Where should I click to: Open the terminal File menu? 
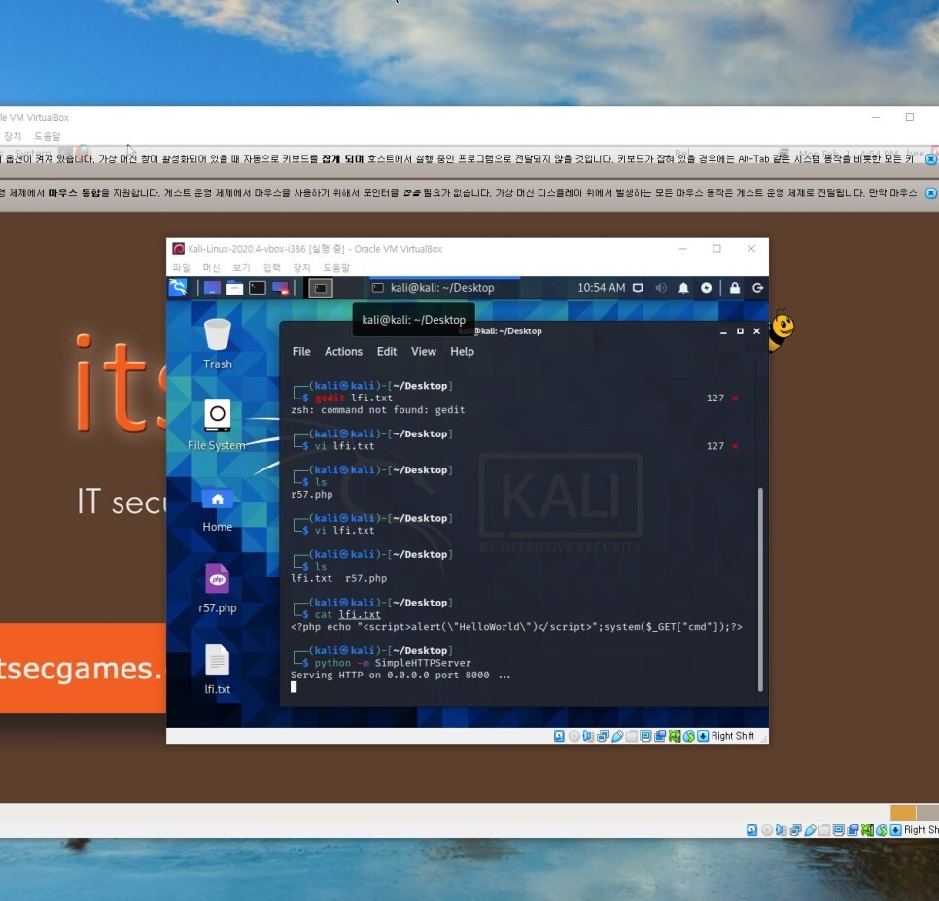pyautogui.click(x=301, y=352)
